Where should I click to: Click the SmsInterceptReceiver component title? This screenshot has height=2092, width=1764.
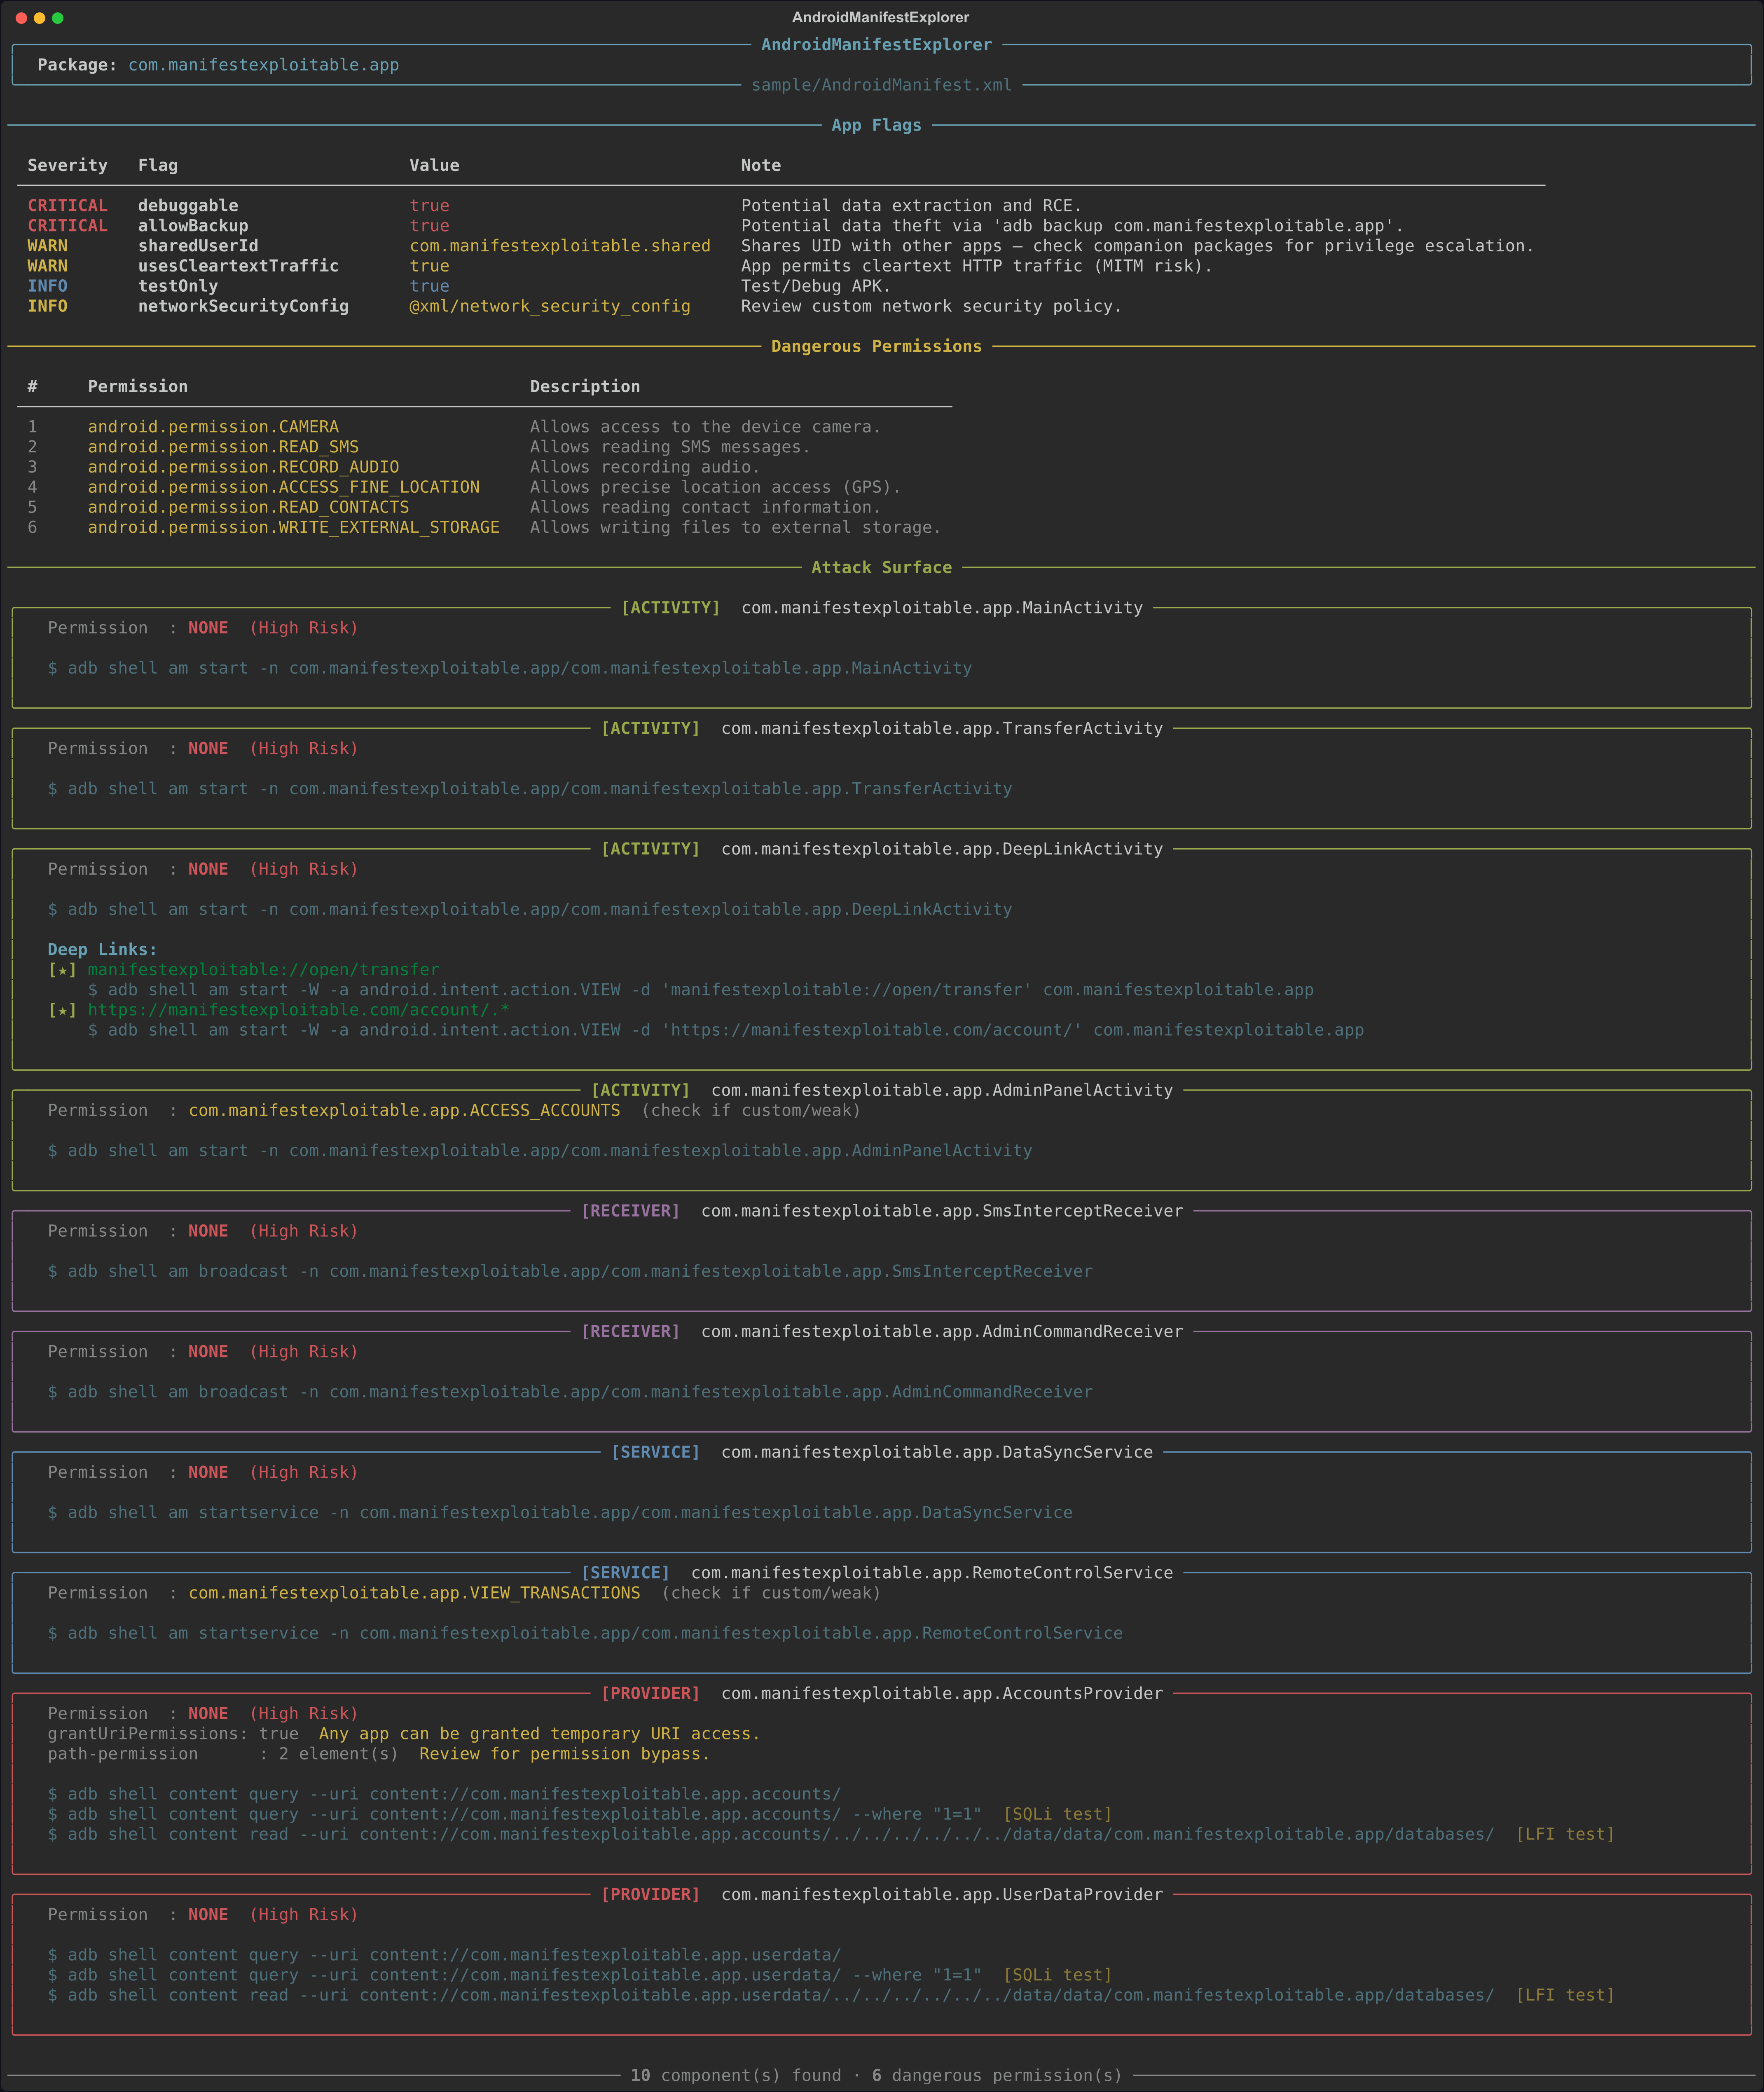942,1211
